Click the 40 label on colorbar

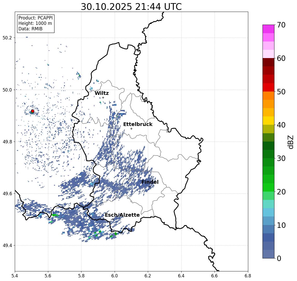(281, 125)
